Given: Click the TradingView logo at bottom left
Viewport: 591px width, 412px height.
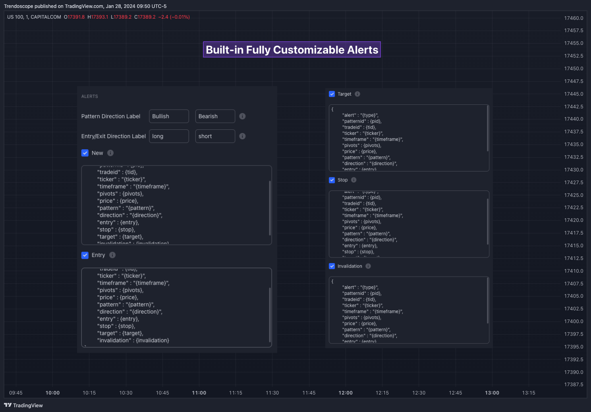Looking at the screenshot, I should (8, 405).
